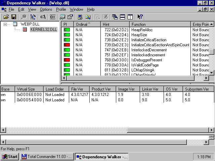Click red C icon beside InitializeCriticalSectionAndSpinCount
This screenshot has height=161, width=215.
pyautogui.click(x=67, y=45)
